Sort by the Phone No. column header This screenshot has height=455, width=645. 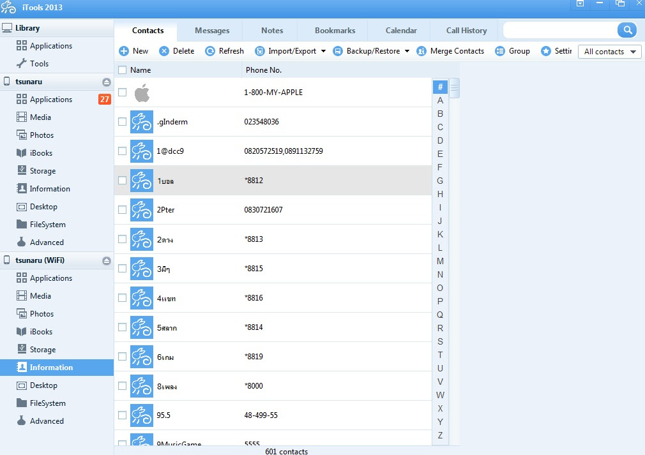tap(264, 70)
